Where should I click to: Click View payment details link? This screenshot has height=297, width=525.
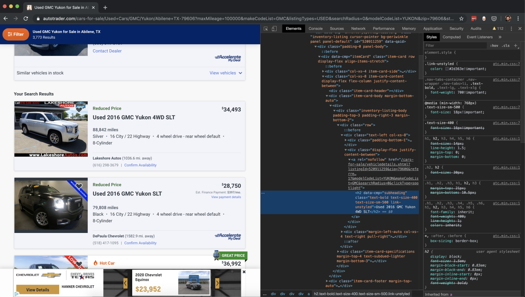point(226,197)
